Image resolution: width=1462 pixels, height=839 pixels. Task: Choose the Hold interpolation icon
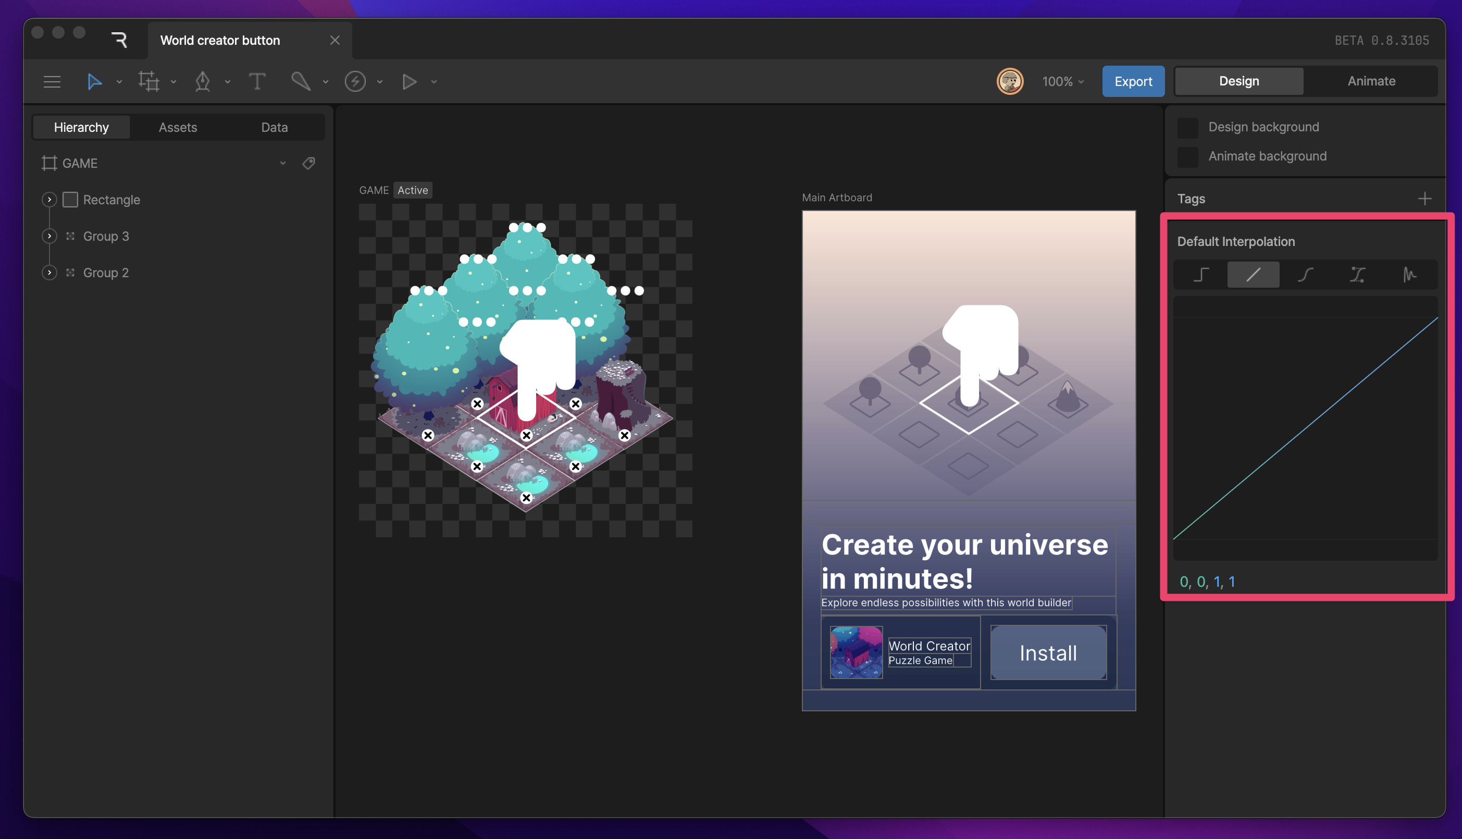[x=1201, y=274]
